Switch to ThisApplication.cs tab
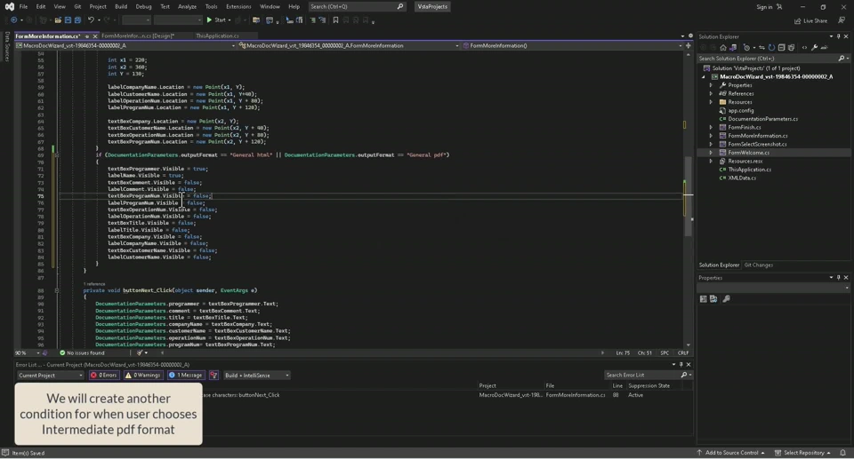The height and width of the screenshot is (459, 854). coord(217,36)
